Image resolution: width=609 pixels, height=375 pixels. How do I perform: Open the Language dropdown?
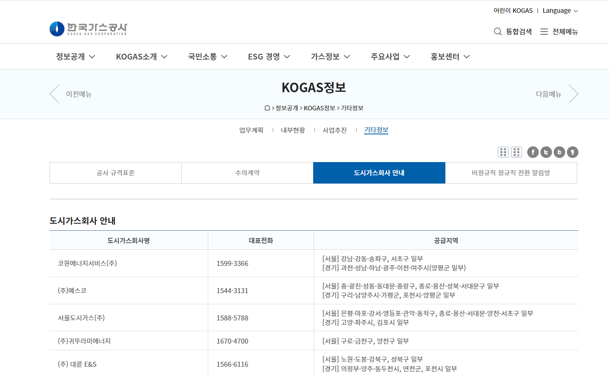click(560, 11)
